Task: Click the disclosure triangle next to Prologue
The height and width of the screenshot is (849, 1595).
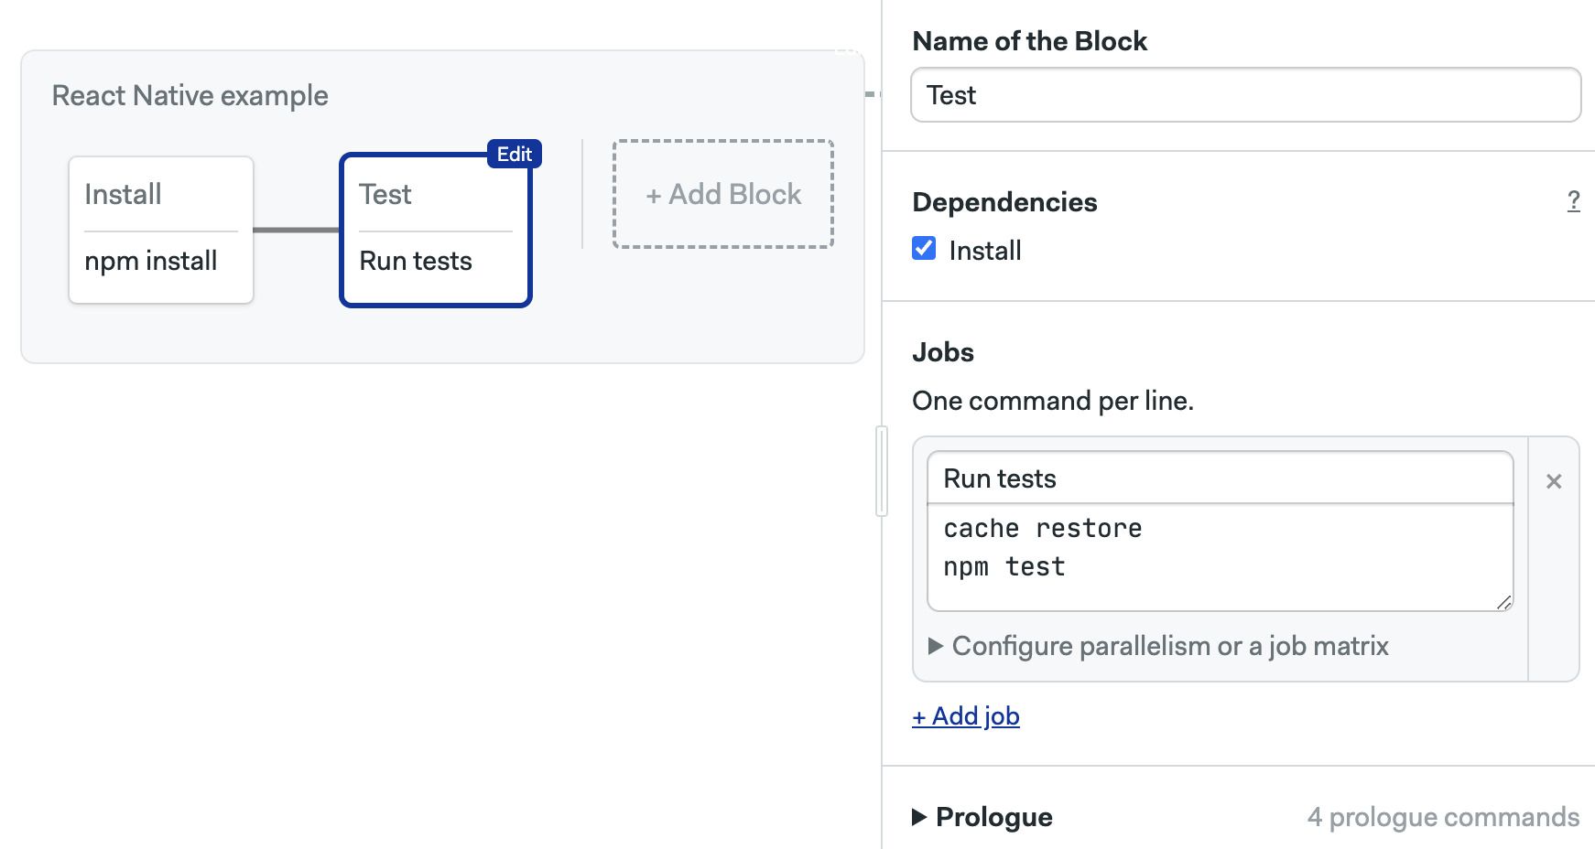Action: pos(918,817)
